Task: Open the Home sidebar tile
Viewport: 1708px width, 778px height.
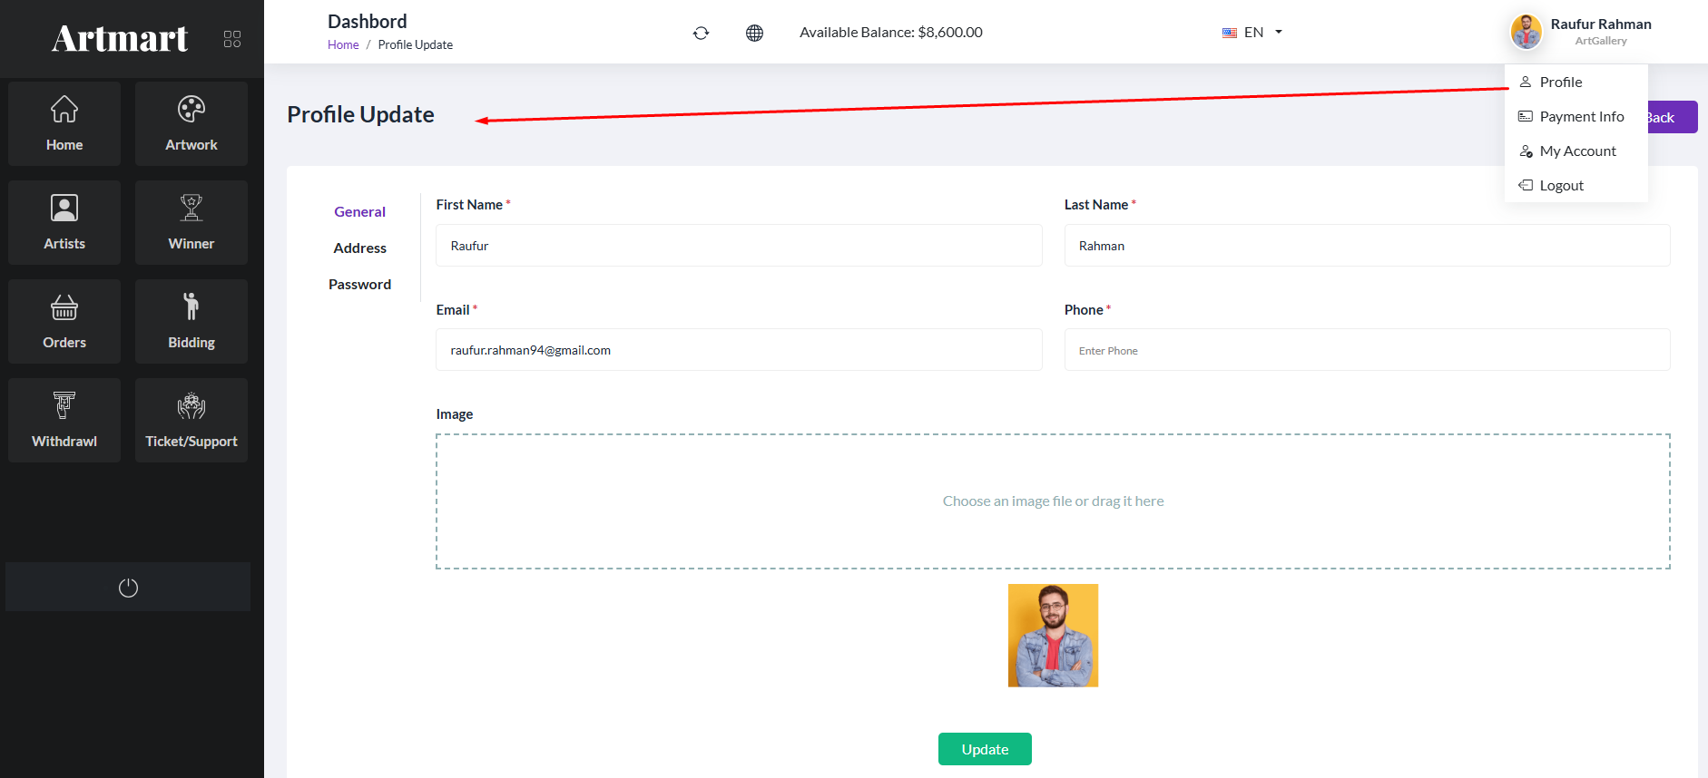Action: pyautogui.click(x=64, y=124)
